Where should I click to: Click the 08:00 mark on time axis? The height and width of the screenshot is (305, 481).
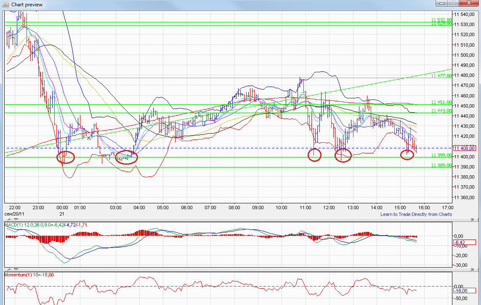[234, 208]
